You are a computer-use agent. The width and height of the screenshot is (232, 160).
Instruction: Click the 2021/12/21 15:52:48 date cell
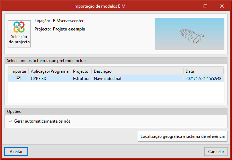(x=203, y=79)
